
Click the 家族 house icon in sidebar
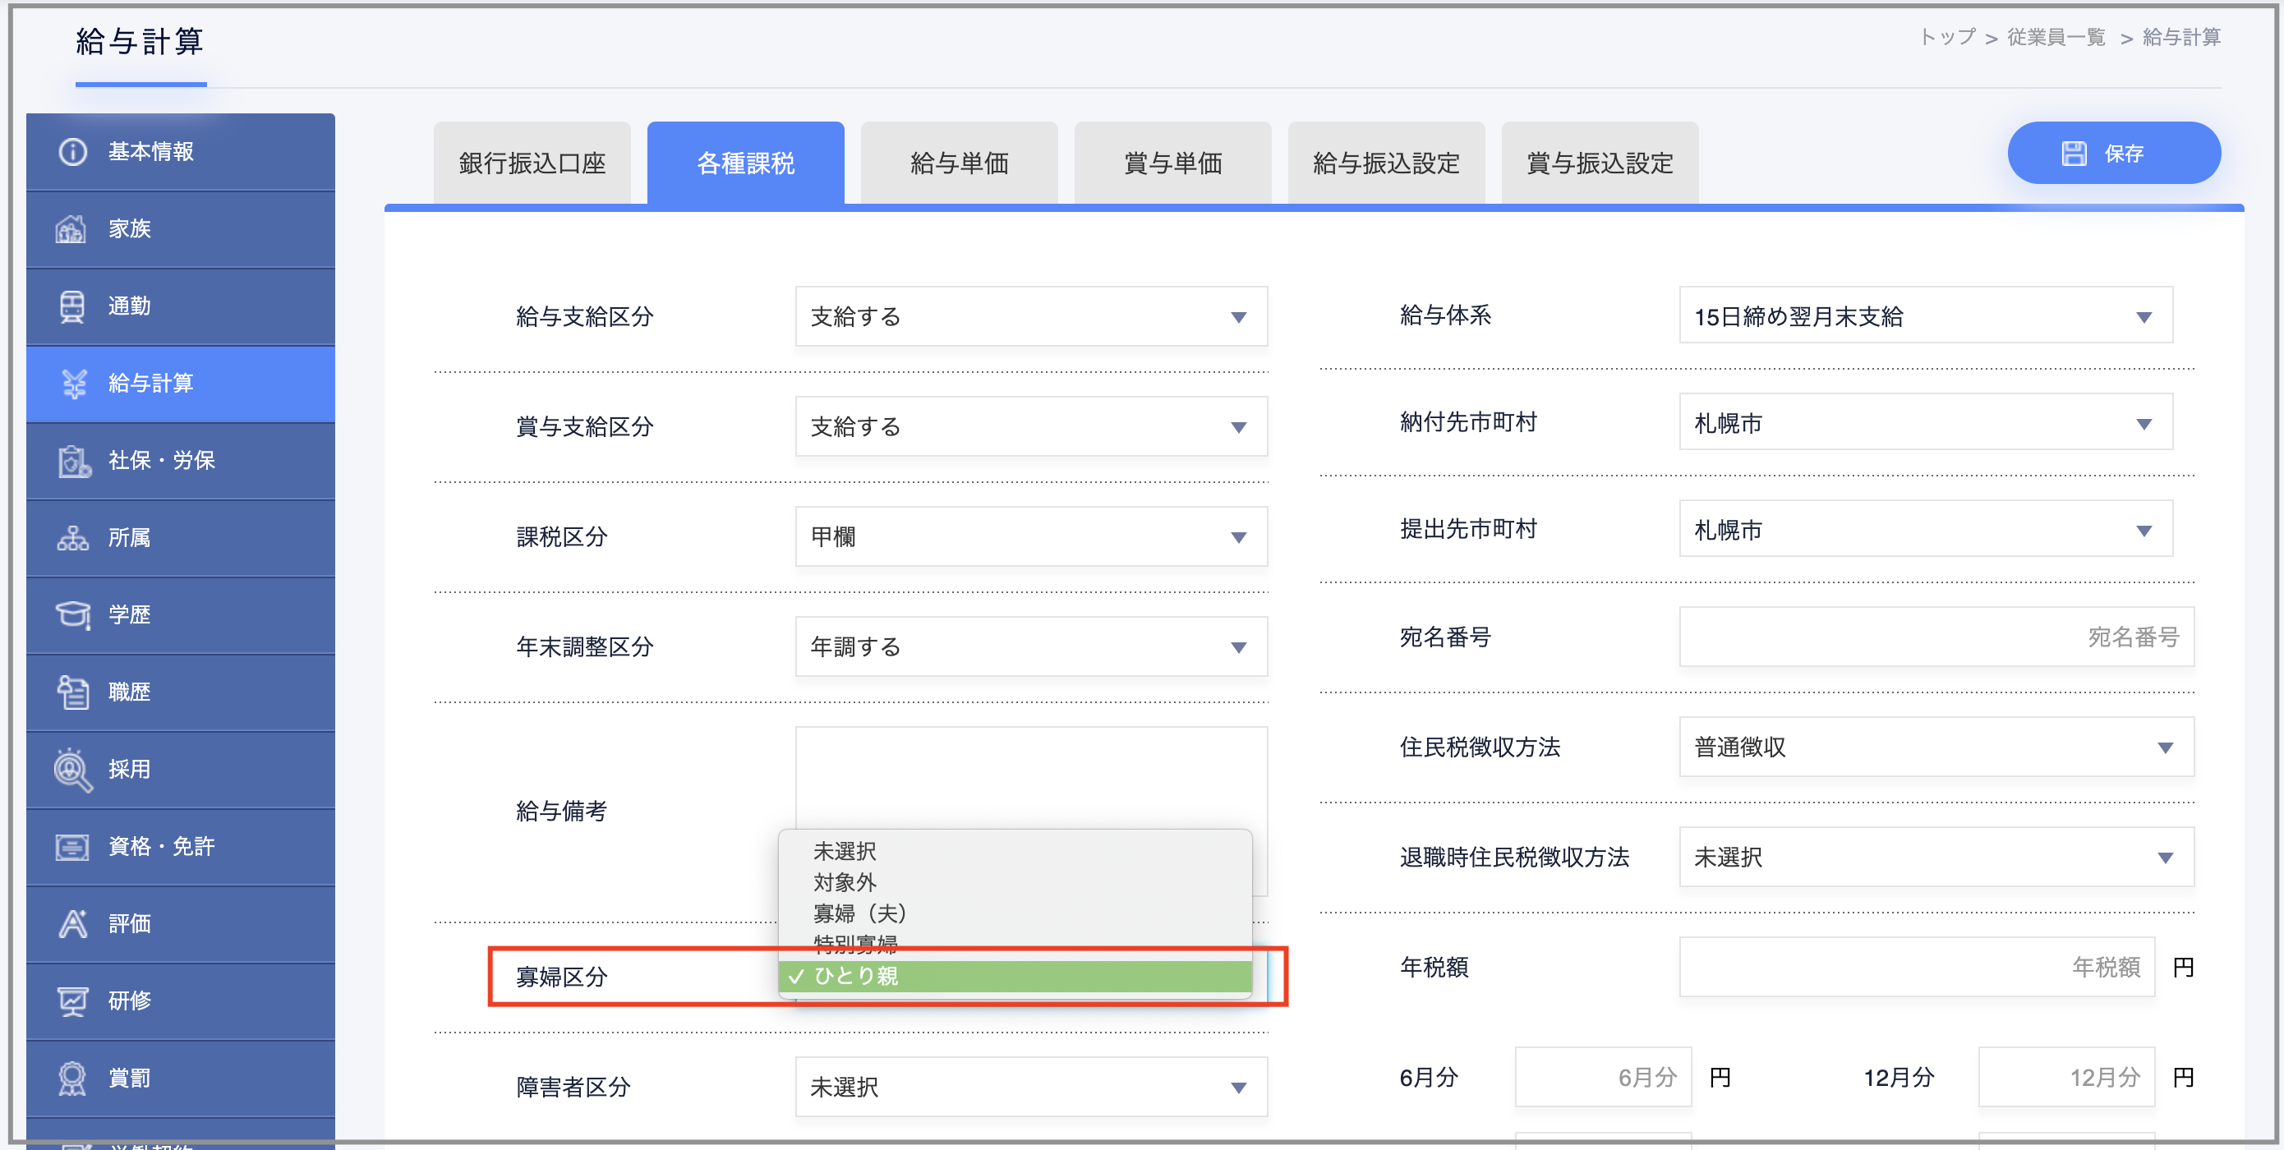pos(71,228)
